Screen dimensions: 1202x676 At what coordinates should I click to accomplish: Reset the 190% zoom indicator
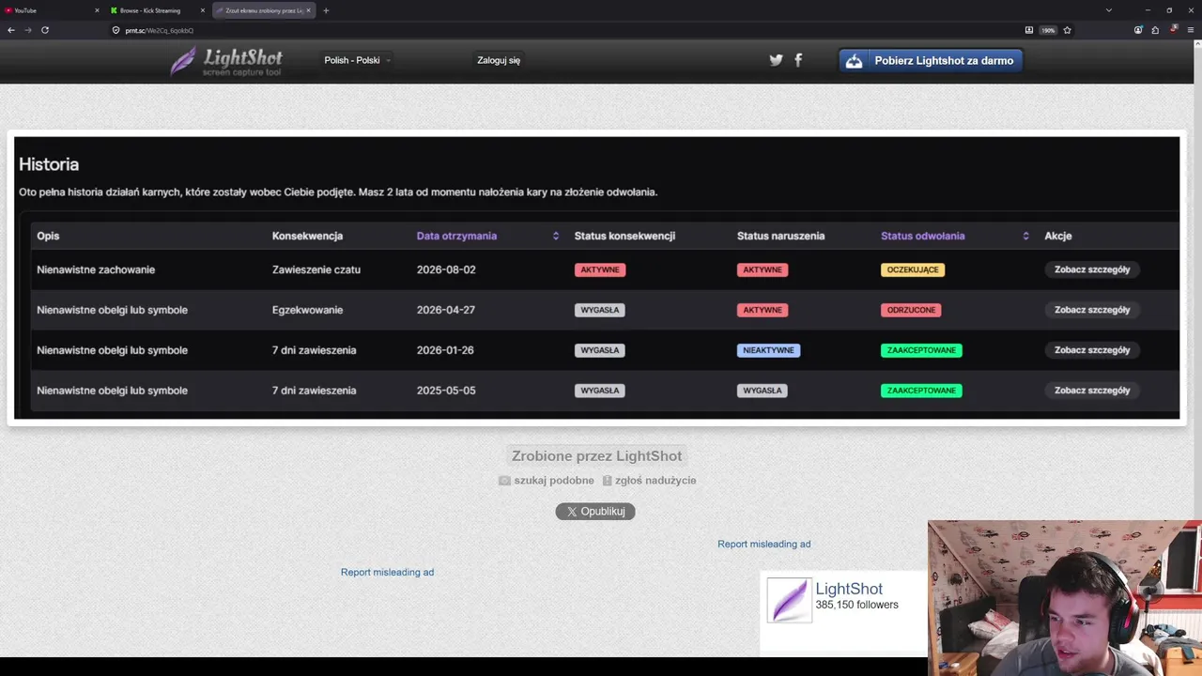point(1048,30)
